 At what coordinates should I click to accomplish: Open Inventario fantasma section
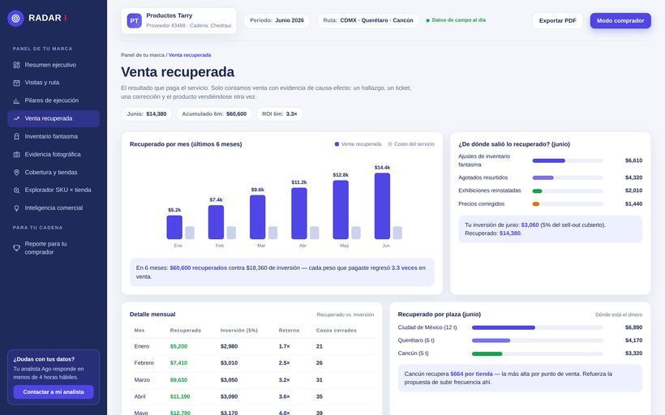[54, 136]
